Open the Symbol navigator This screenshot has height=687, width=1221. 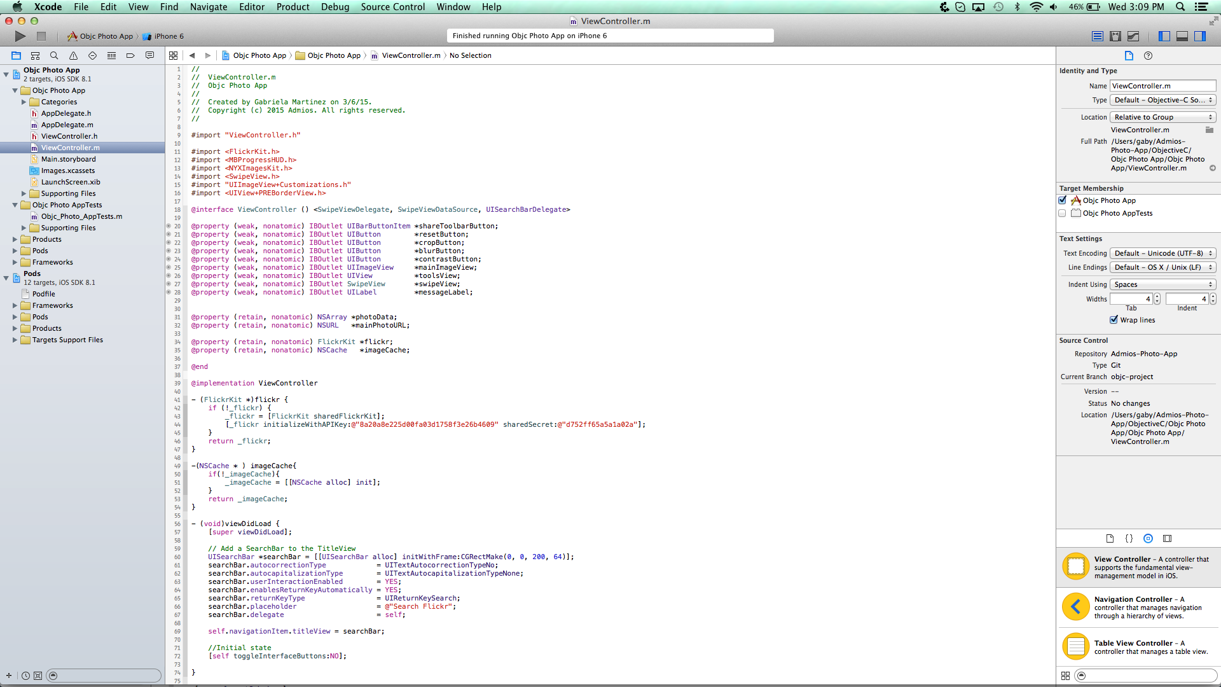[x=35, y=55]
